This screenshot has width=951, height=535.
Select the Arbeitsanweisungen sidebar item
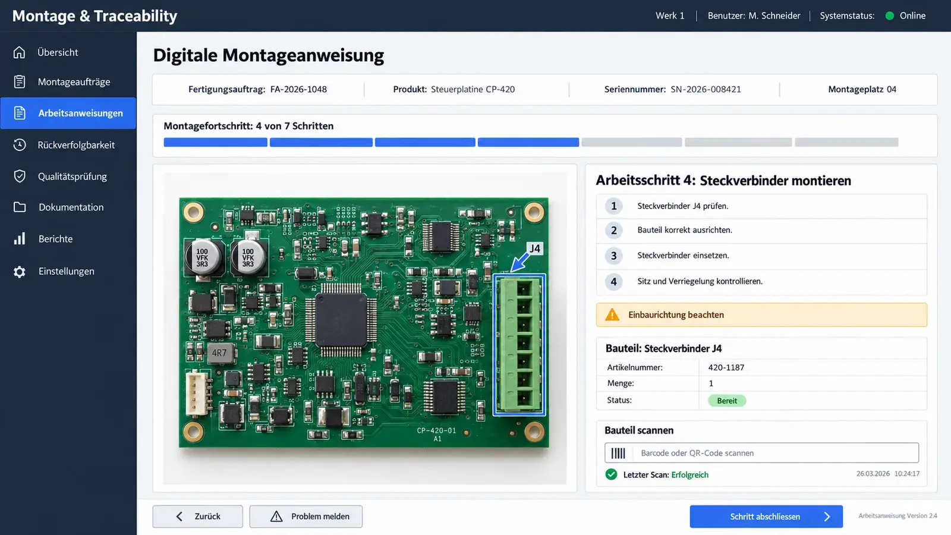(68, 113)
